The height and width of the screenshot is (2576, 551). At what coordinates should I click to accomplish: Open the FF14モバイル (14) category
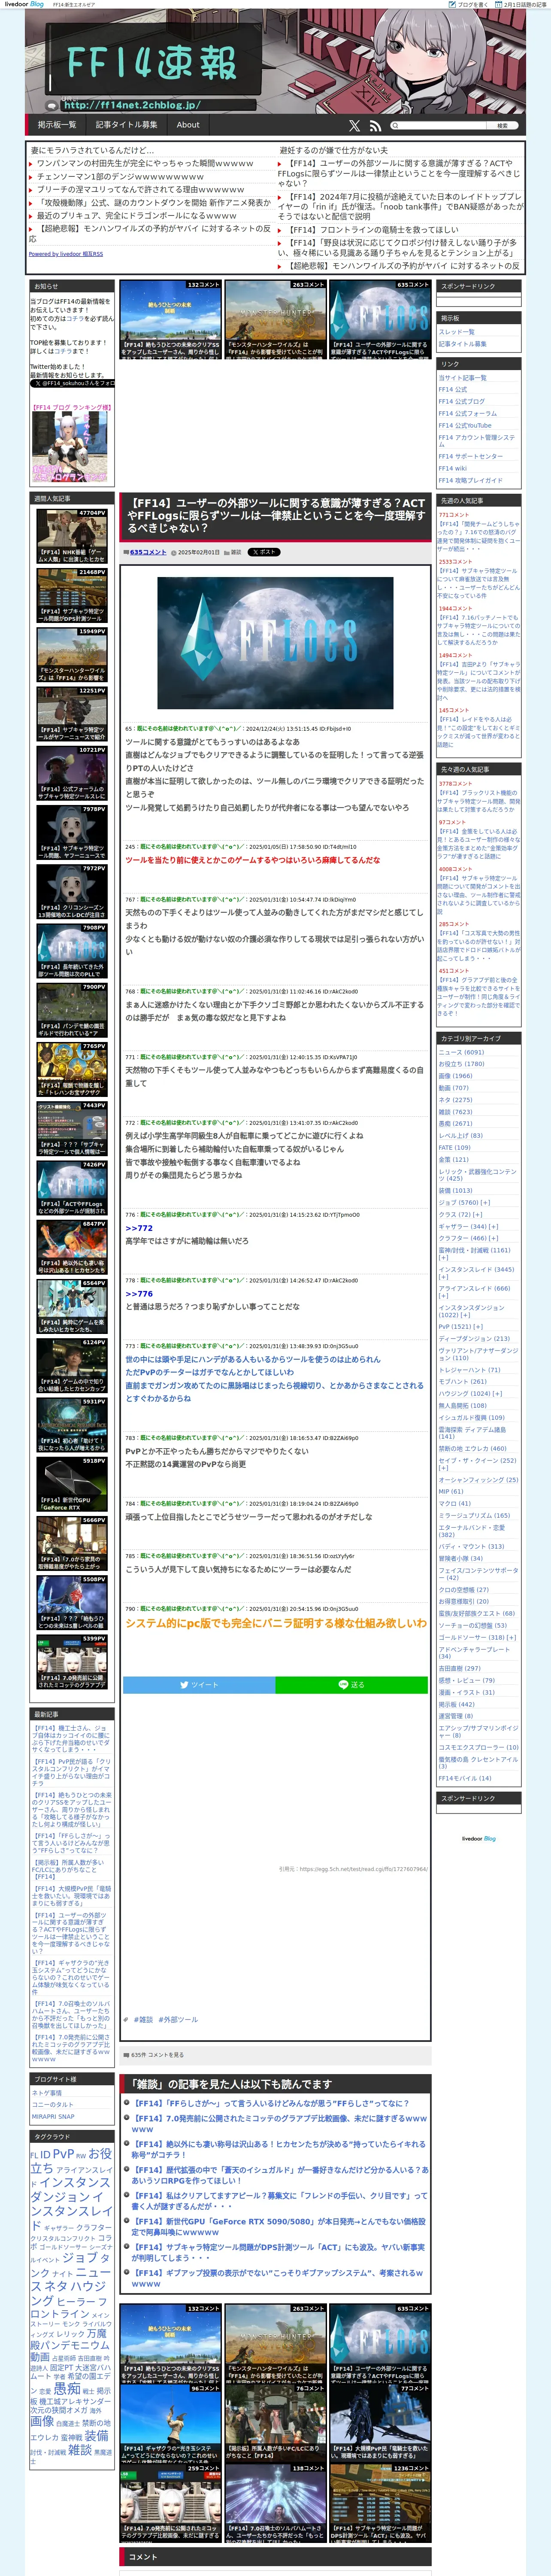(465, 1778)
